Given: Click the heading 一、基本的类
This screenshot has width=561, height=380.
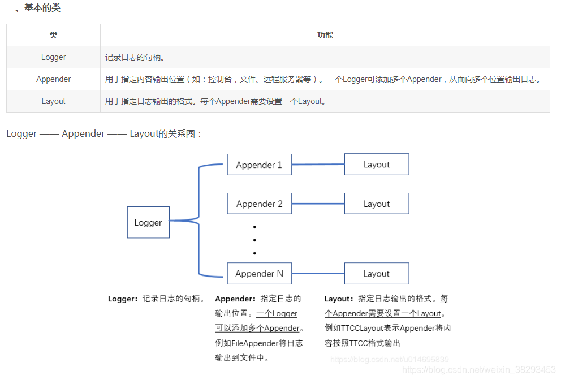Looking at the screenshot, I should pos(33,7).
